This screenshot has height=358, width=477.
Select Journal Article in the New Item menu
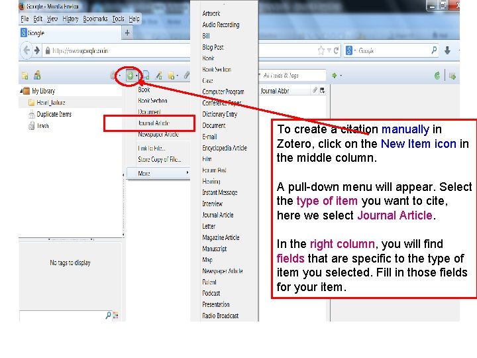pos(154,123)
